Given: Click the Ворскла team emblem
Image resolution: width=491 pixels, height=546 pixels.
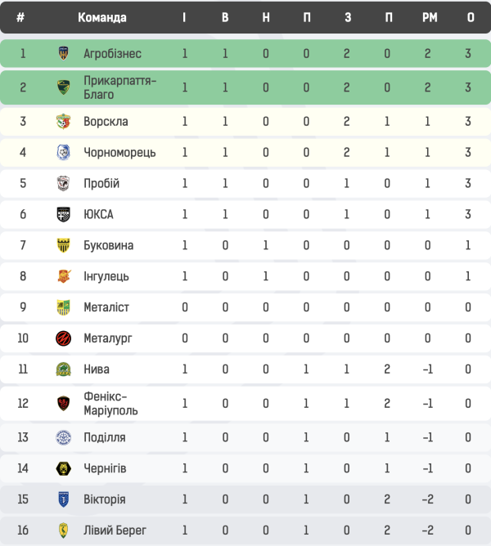Looking at the screenshot, I should click(x=63, y=122).
